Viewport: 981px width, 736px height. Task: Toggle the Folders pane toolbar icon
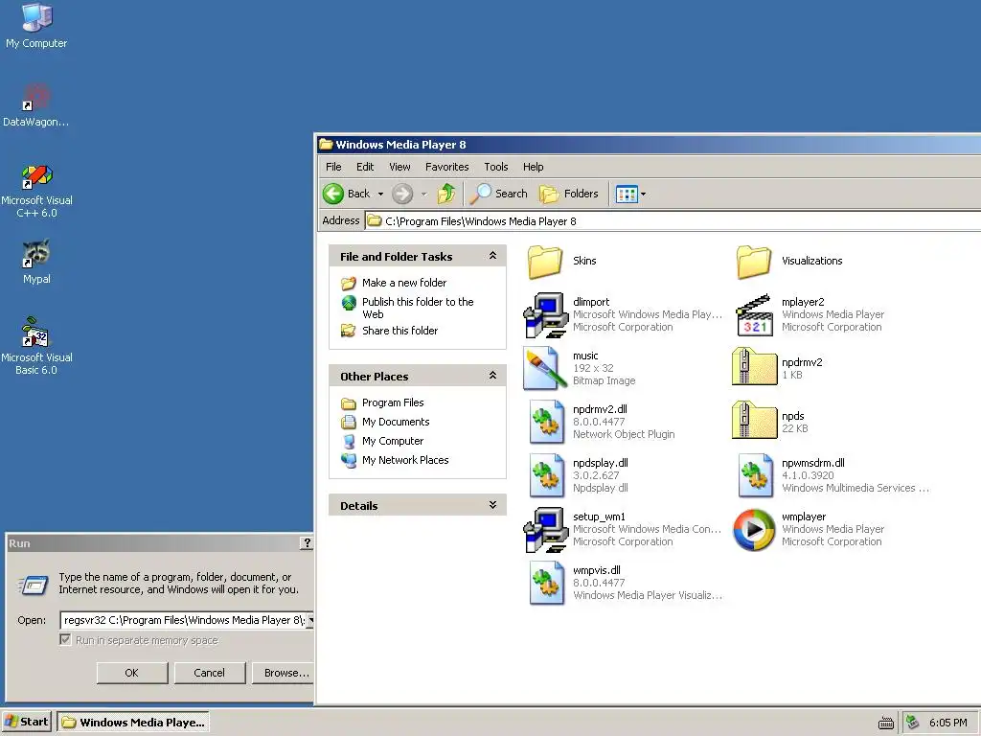549,194
